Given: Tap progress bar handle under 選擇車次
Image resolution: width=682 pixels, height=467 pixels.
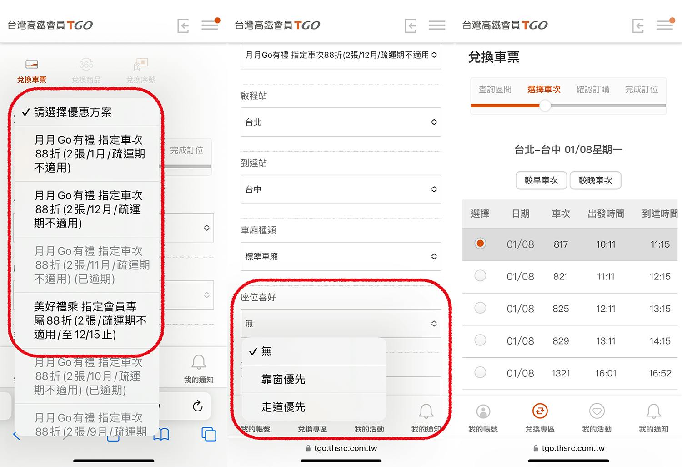Looking at the screenshot, I should pos(545,106).
